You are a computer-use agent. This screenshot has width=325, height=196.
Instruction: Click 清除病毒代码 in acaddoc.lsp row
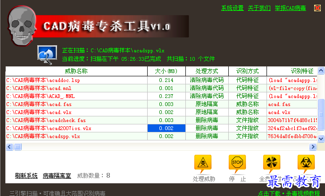click(x=207, y=80)
